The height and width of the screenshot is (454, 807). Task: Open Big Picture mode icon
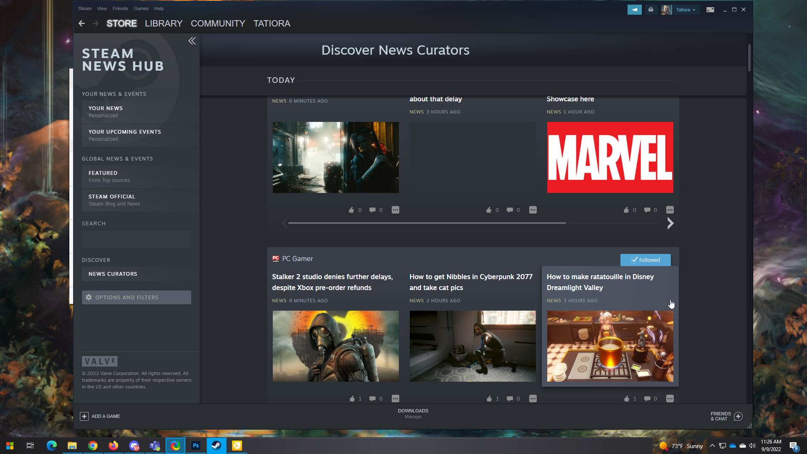[710, 10]
